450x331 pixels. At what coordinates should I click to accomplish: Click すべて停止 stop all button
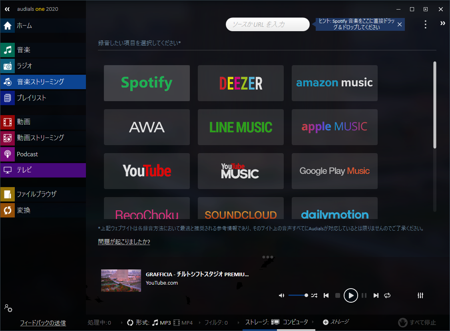(x=417, y=322)
